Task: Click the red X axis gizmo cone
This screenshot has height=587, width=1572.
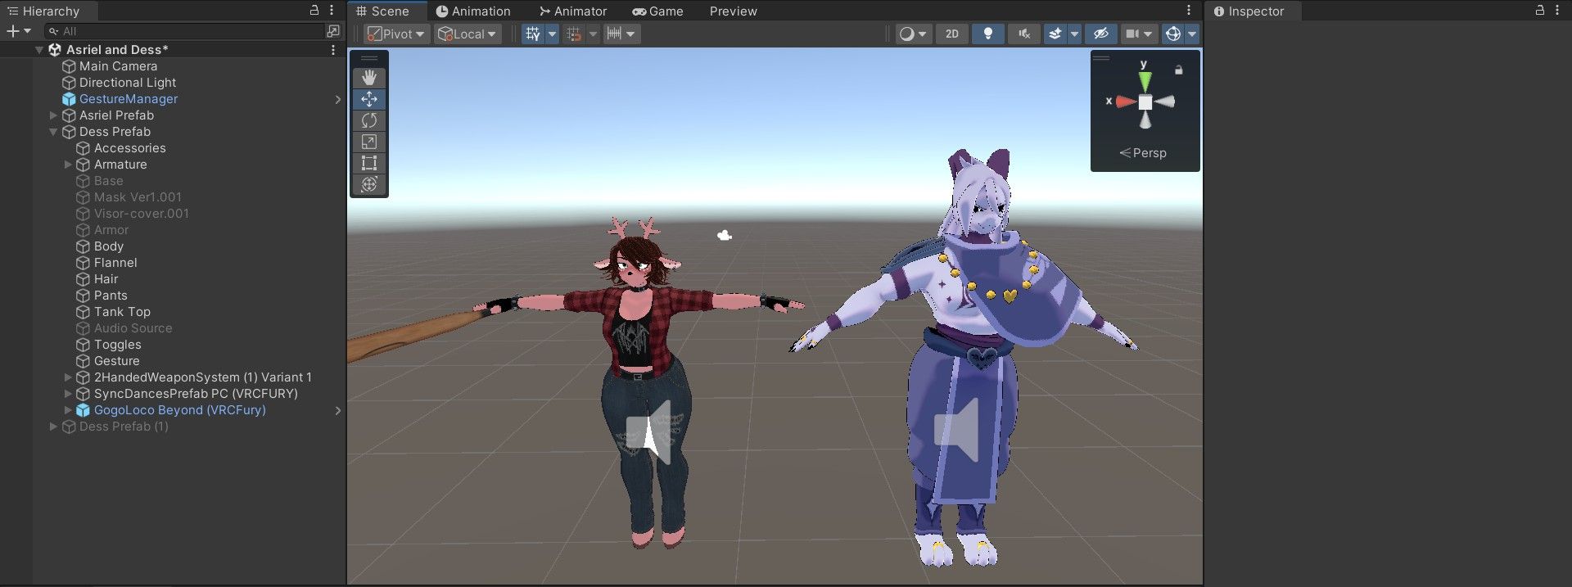Action: (1125, 102)
